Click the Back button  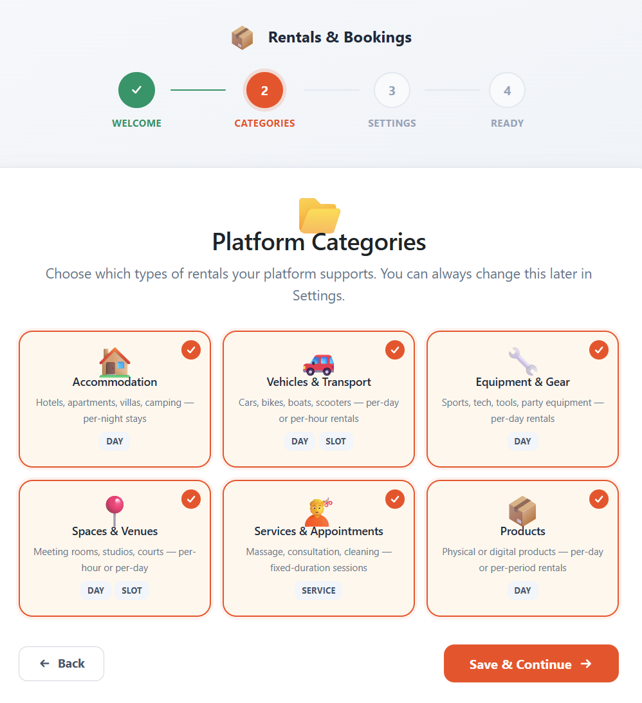point(61,663)
